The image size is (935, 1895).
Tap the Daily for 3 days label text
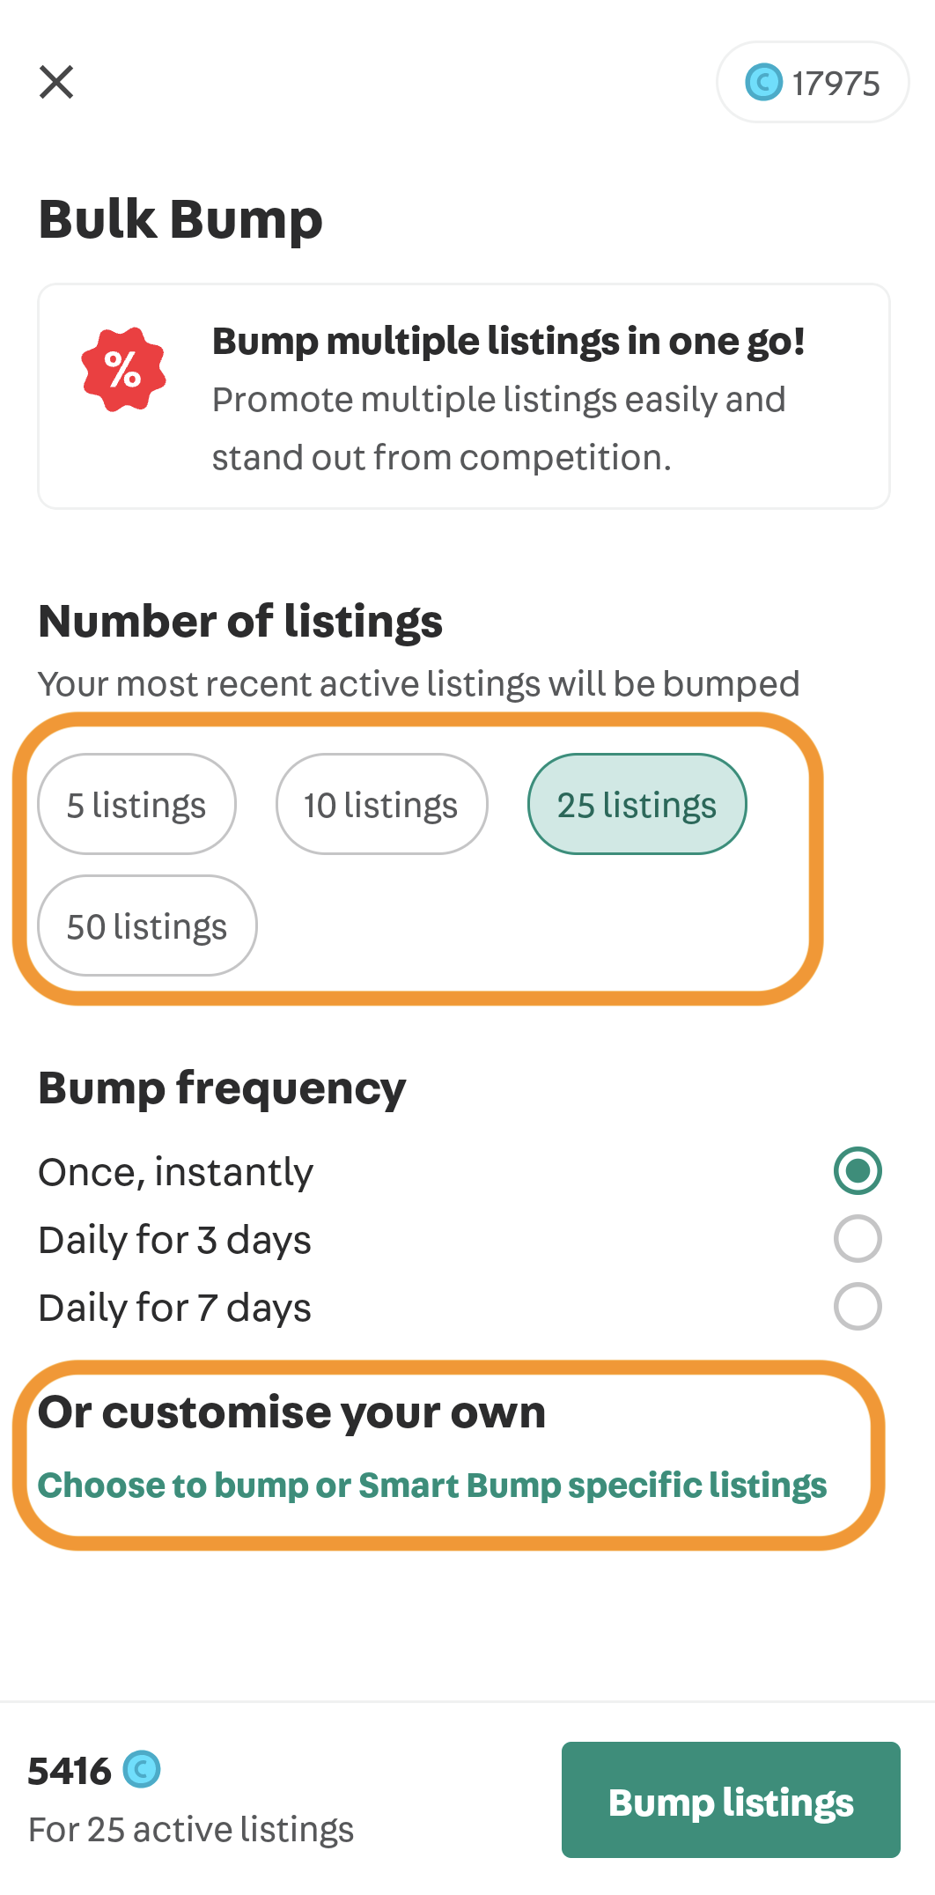coord(174,1240)
